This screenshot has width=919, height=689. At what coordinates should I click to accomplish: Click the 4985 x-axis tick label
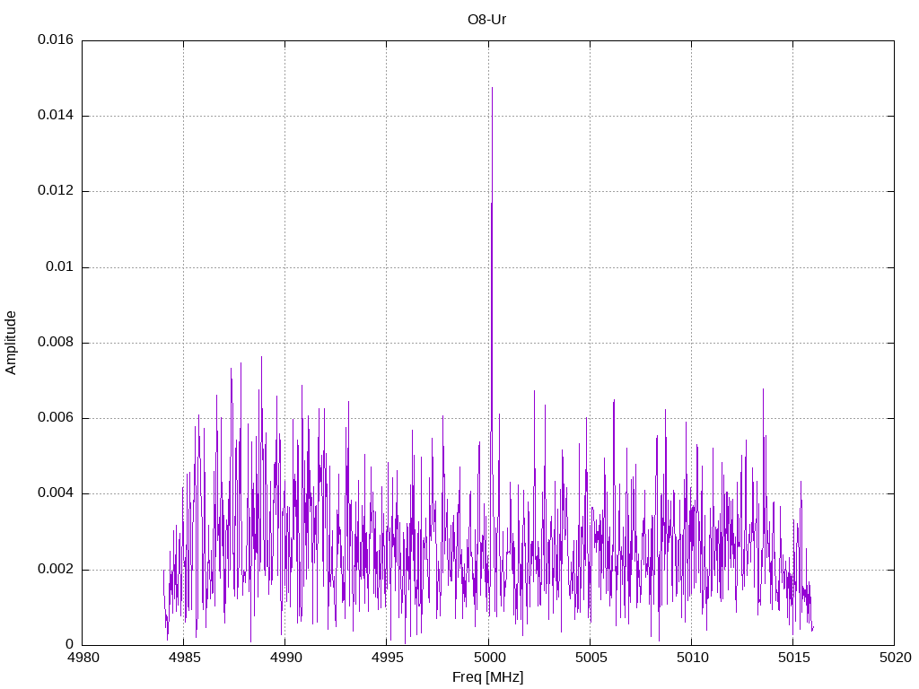(x=184, y=658)
